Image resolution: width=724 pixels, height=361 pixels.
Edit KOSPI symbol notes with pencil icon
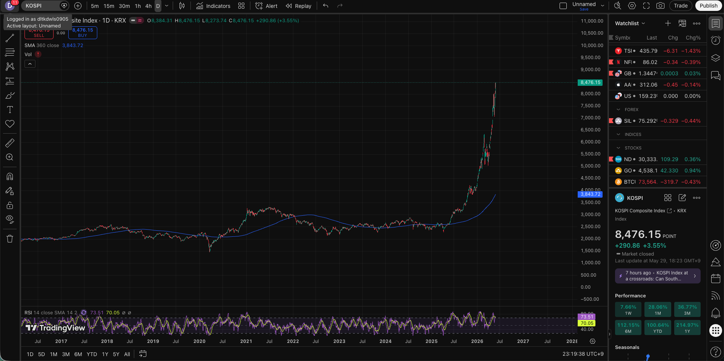click(682, 198)
